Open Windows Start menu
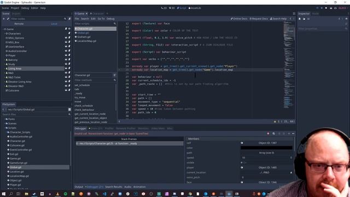Viewport: 350px width, 197px height. coord(4,194)
